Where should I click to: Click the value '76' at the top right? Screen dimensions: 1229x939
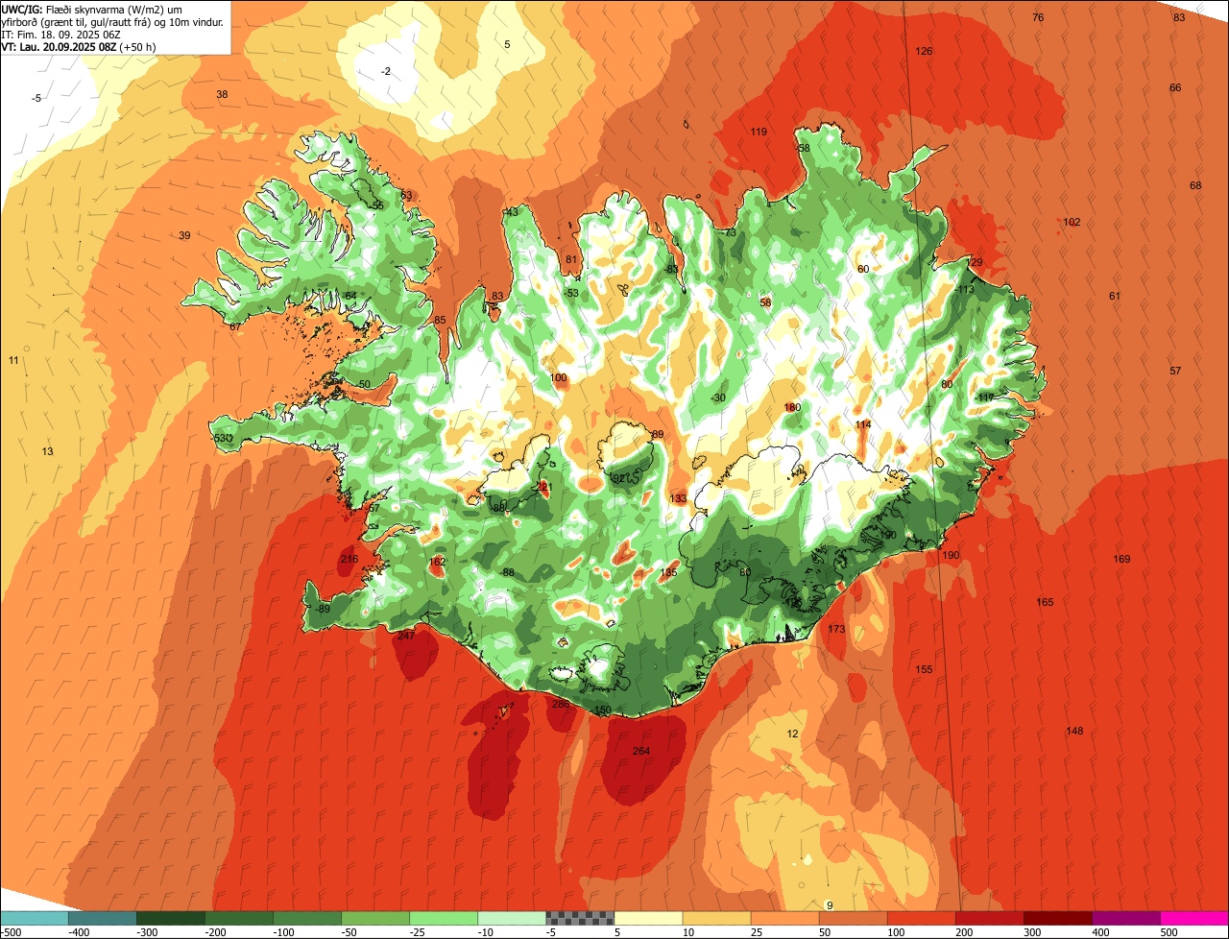[1038, 17]
